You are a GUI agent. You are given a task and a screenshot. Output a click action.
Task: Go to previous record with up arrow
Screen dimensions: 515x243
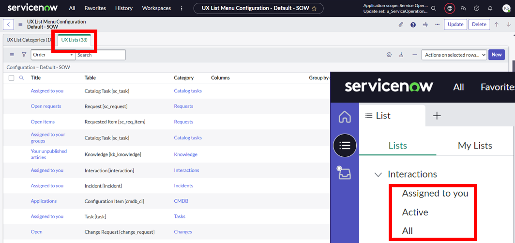pos(497,24)
